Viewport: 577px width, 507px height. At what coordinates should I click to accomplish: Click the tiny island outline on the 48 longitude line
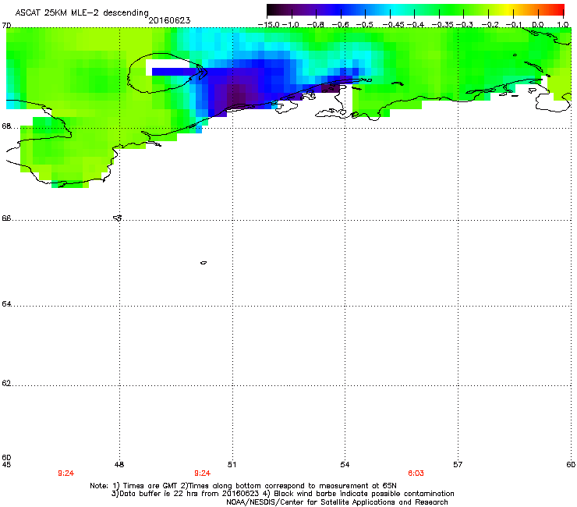pos(118,218)
